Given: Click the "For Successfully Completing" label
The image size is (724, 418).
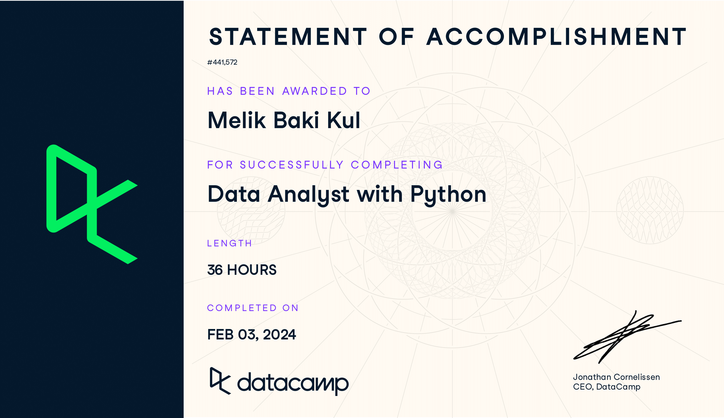Looking at the screenshot, I should [x=325, y=165].
